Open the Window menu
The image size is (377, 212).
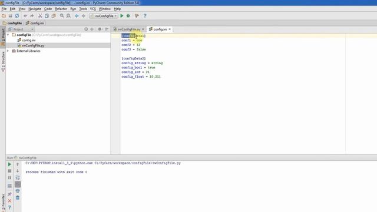click(x=105, y=9)
